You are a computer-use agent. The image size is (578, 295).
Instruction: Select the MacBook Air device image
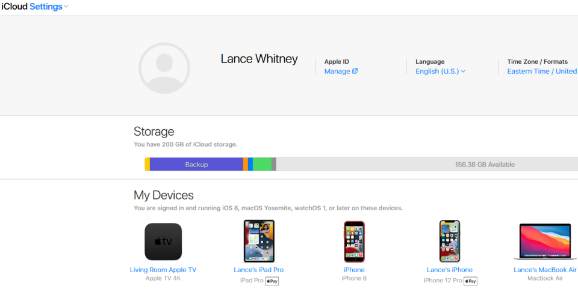545,242
